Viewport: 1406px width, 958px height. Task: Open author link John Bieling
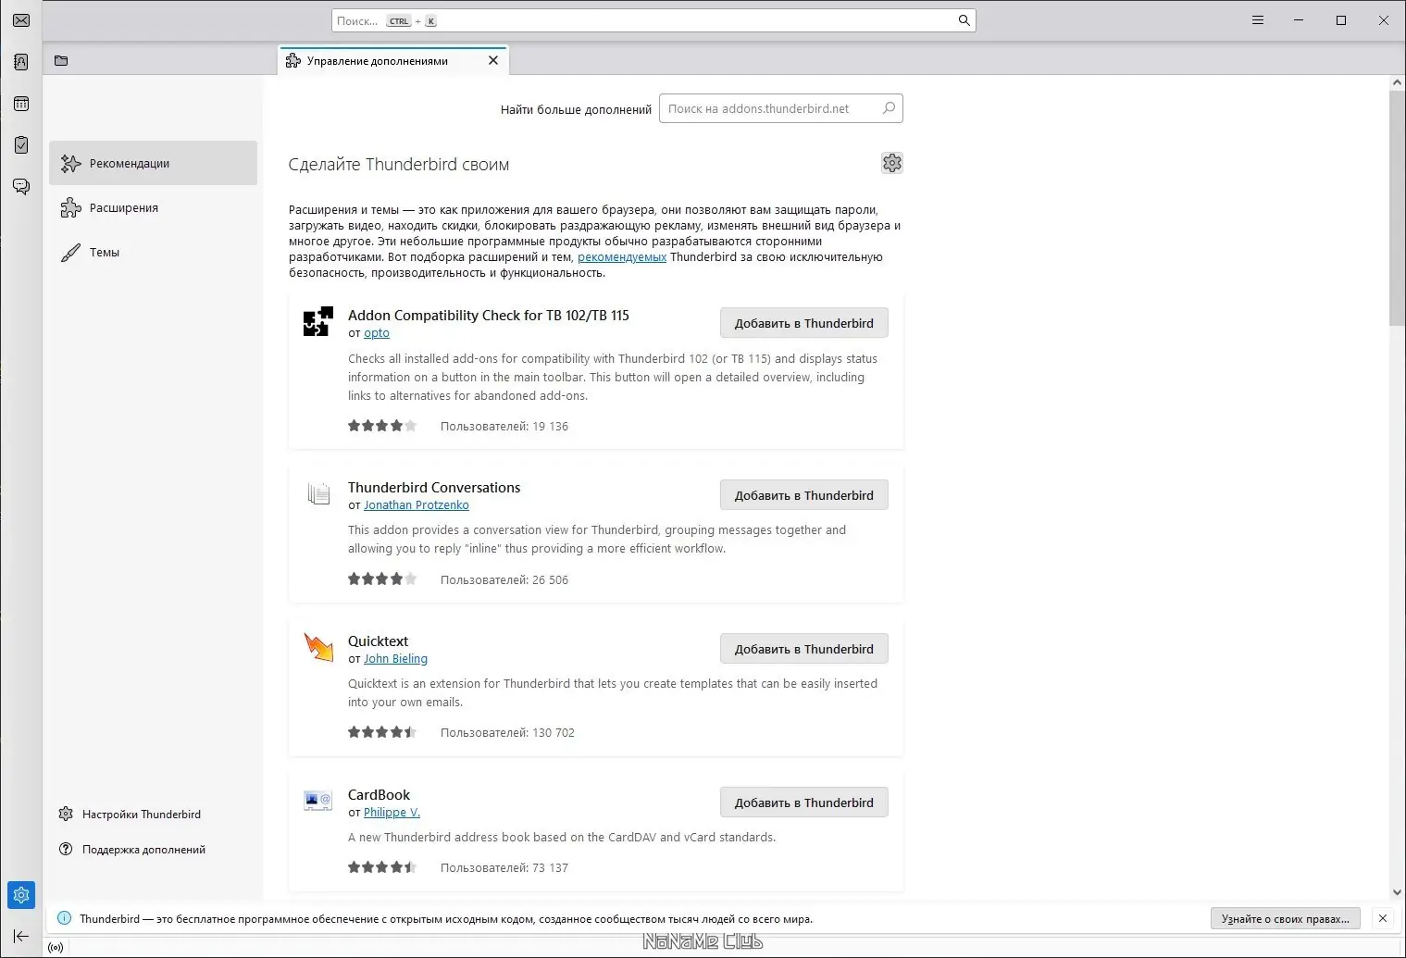395,659
